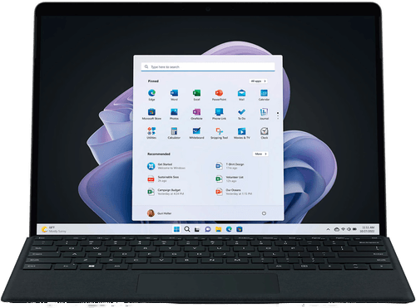Open the Campaign Budget recommended workbook
The width and height of the screenshot is (416, 308).
(166, 192)
